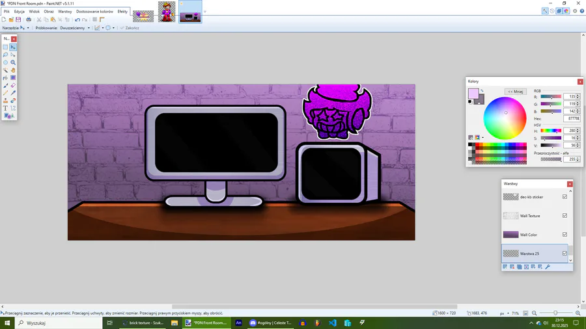586x329 pixels.
Task: Click the duplicate layer icon
Action: [x=519, y=267]
